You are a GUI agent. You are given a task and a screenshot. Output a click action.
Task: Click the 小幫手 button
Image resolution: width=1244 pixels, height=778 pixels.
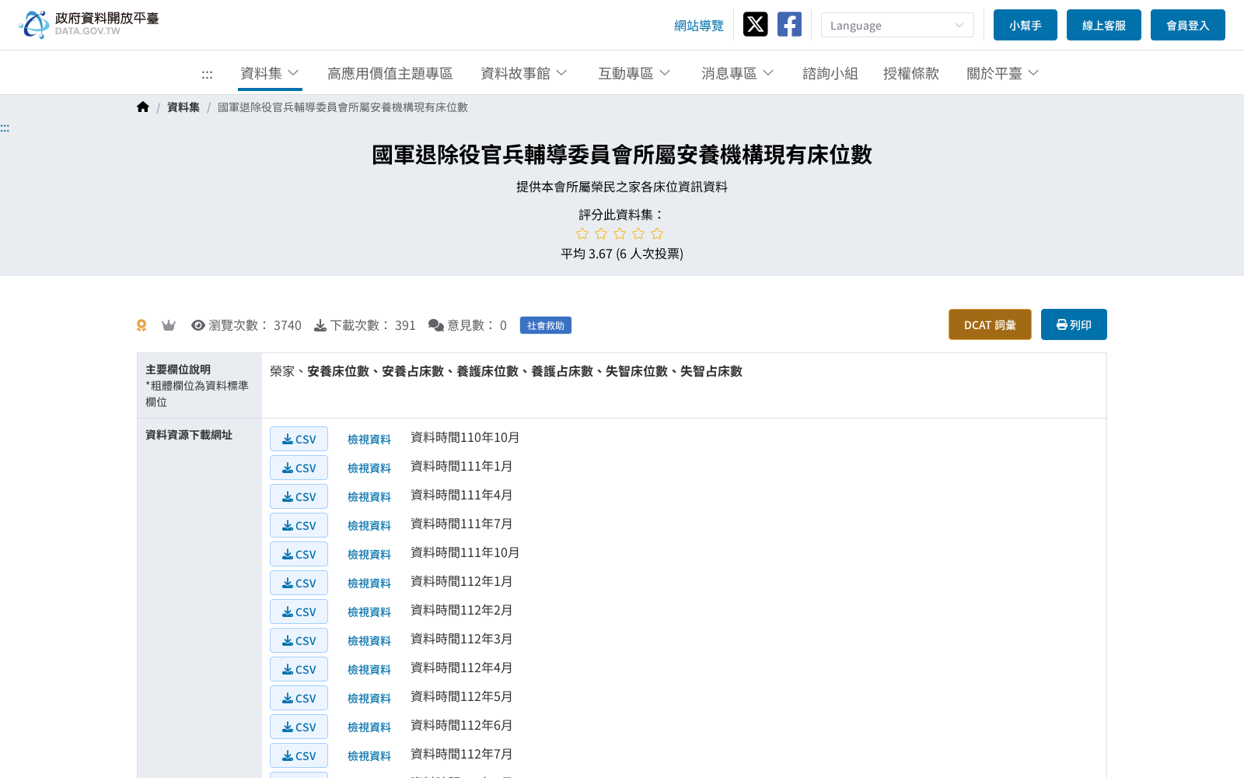coord(1026,25)
